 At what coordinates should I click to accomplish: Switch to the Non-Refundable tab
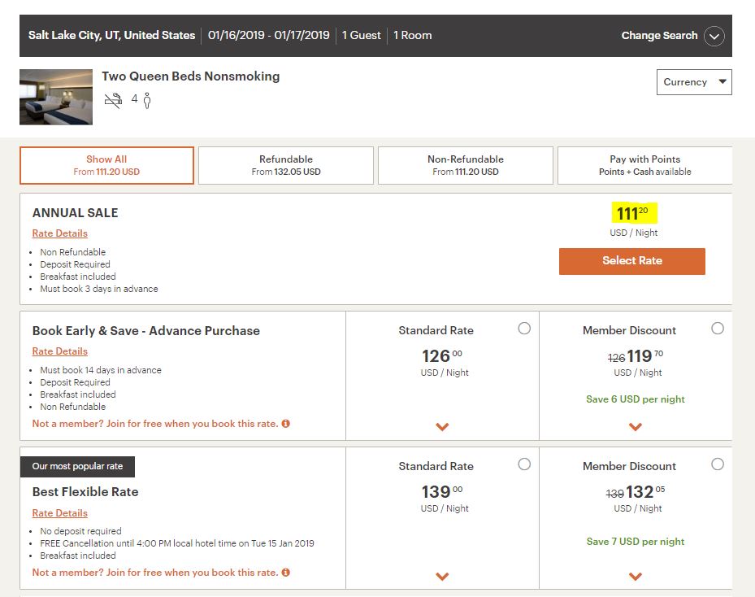(x=466, y=165)
